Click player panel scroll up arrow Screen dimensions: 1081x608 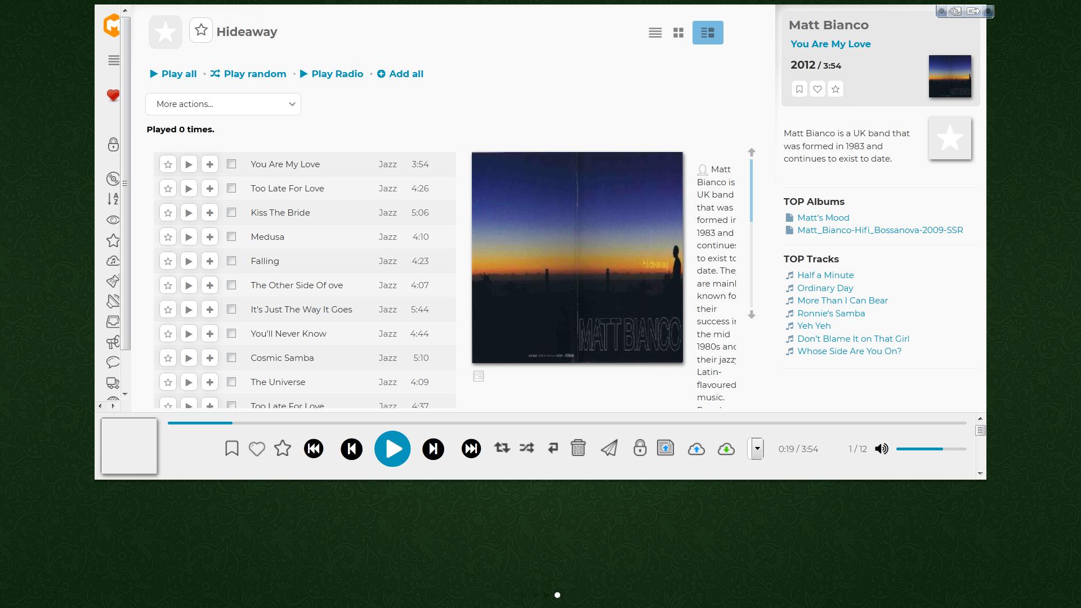[x=980, y=419]
